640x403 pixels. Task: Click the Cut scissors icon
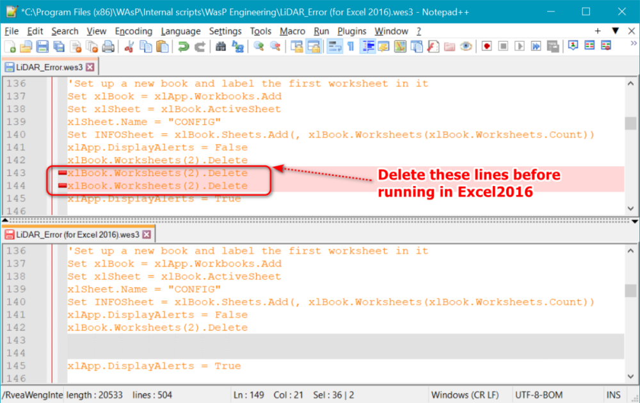pyautogui.click(x=129, y=46)
